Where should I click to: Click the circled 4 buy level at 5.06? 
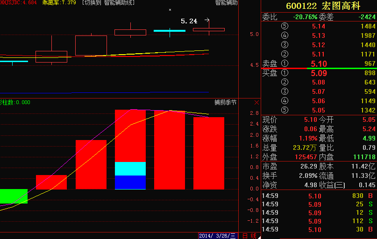click(x=285, y=101)
